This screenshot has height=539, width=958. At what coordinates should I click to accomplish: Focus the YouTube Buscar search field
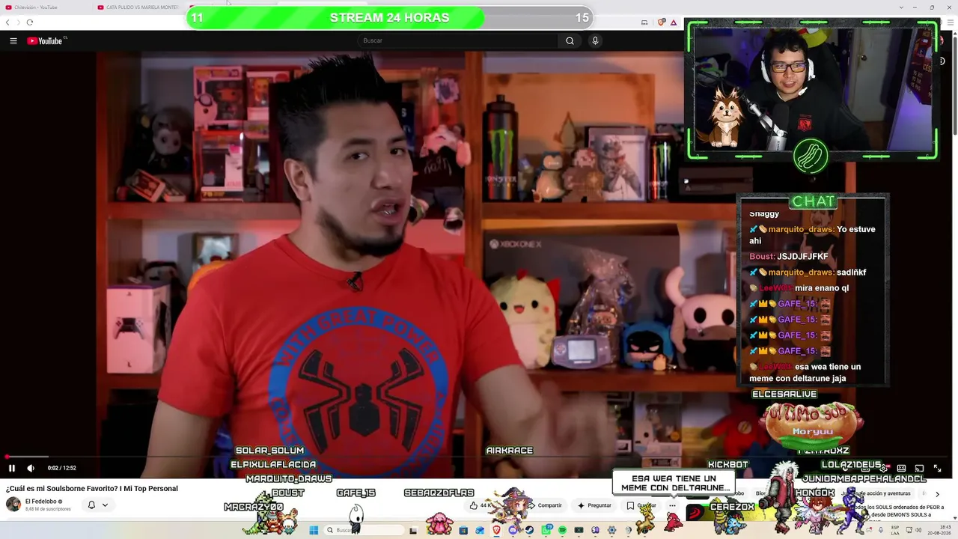point(457,41)
